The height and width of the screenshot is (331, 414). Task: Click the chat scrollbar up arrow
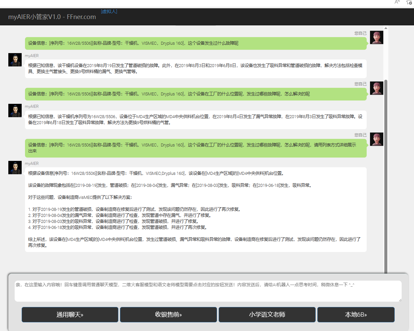tap(386, 28)
